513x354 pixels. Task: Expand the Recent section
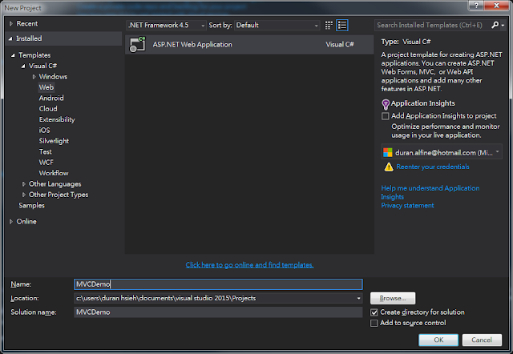click(x=10, y=23)
